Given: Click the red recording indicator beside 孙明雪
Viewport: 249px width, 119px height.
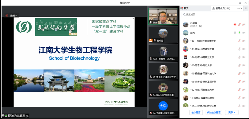Looking at the screenshot, I should (x=235, y=24).
